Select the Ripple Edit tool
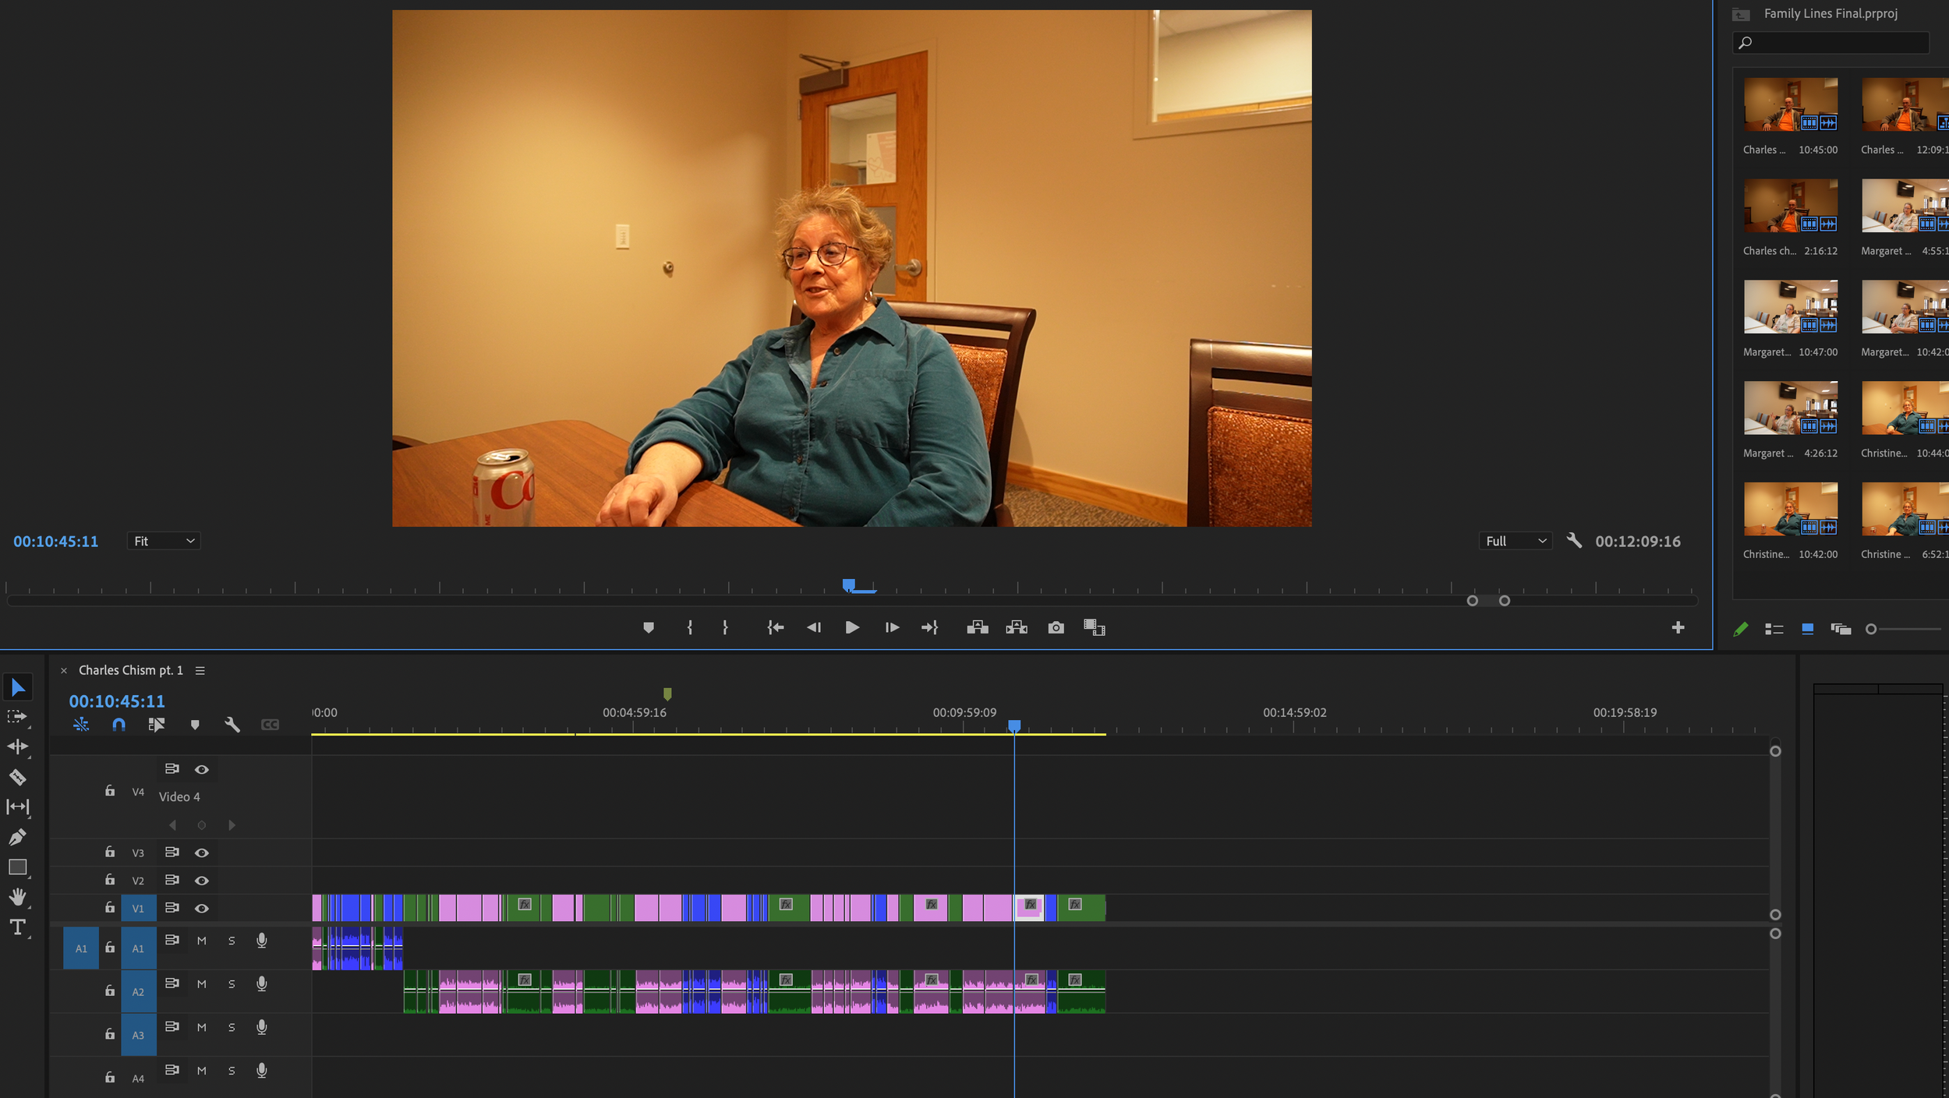1949x1098 pixels. [18, 747]
